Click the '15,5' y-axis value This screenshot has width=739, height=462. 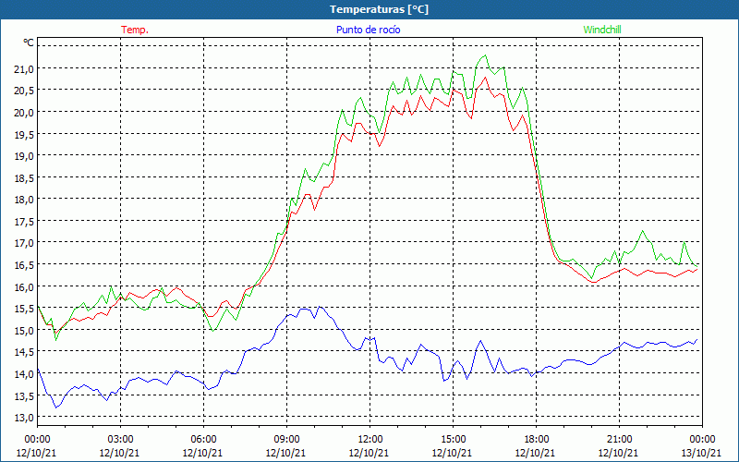(24, 310)
